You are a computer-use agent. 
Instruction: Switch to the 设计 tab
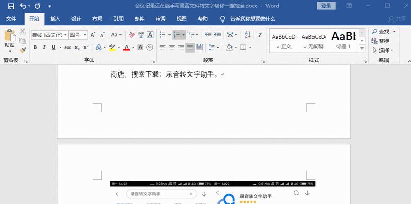(76, 19)
